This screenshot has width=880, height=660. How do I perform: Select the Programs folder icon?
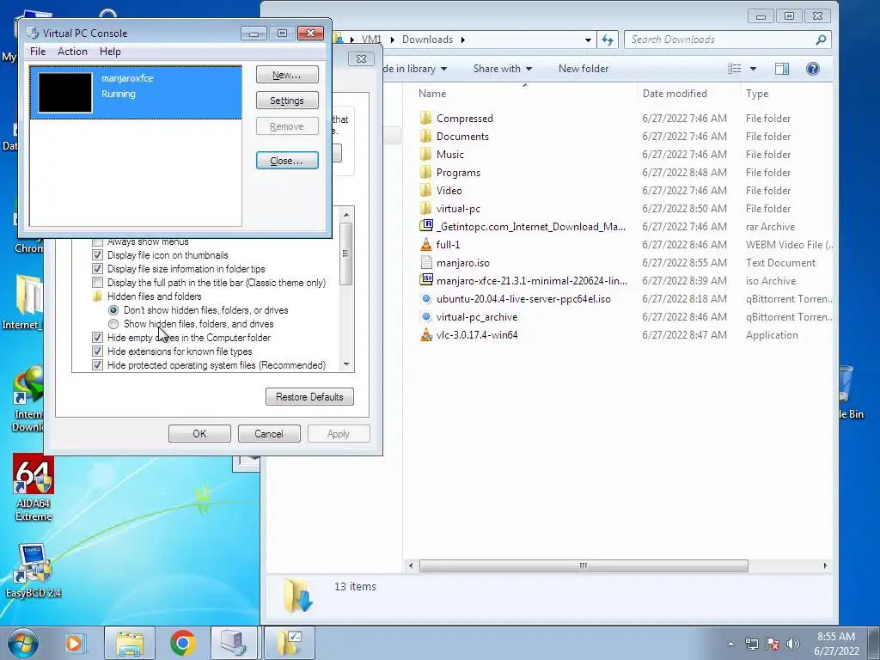coord(426,172)
